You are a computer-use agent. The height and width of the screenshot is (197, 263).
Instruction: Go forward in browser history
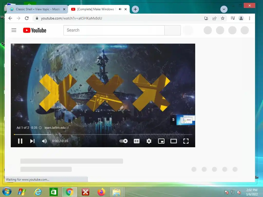(18, 18)
